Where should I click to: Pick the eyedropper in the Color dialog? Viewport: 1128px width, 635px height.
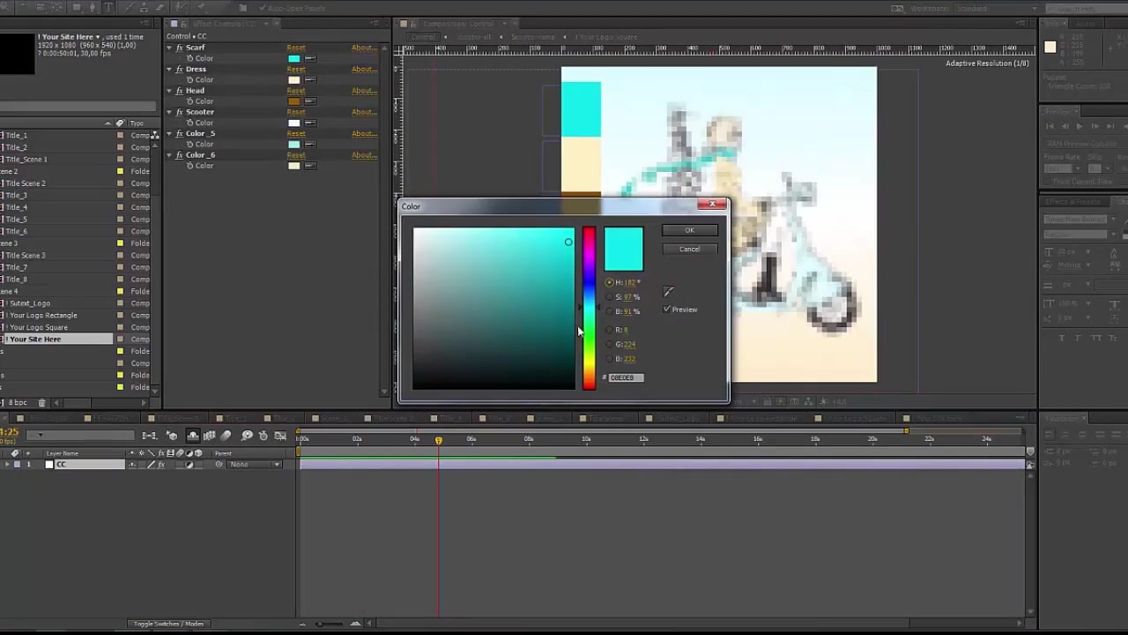tap(668, 291)
